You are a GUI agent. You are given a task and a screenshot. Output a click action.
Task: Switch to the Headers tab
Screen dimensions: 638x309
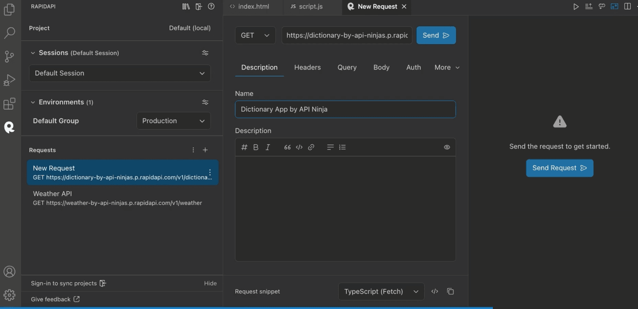pyautogui.click(x=308, y=68)
